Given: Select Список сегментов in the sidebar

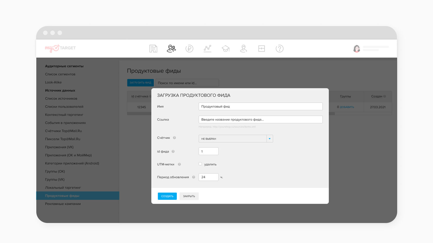Looking at the screenshot, I should 60,74.
